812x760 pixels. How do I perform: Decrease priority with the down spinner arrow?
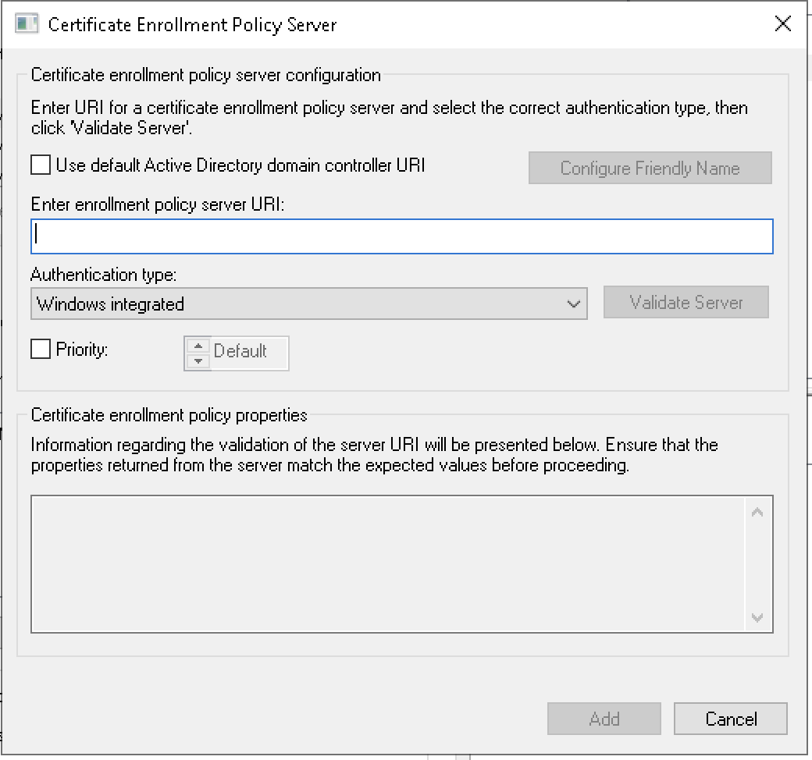coord(198,360)
